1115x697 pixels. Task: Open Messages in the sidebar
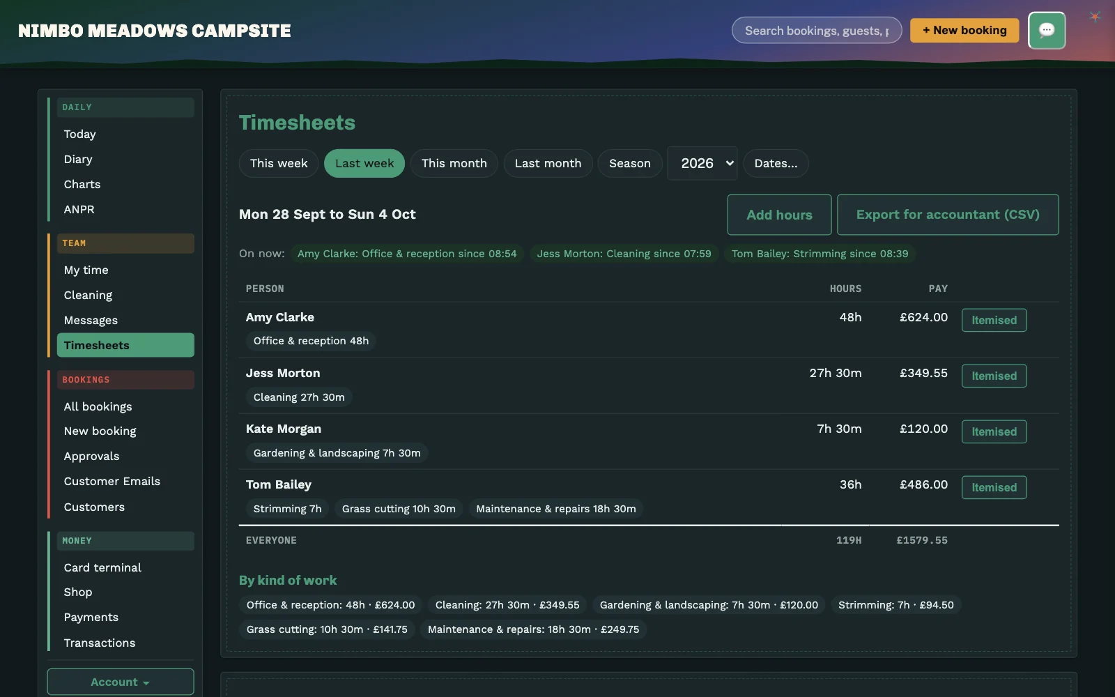tap(125, 320)
